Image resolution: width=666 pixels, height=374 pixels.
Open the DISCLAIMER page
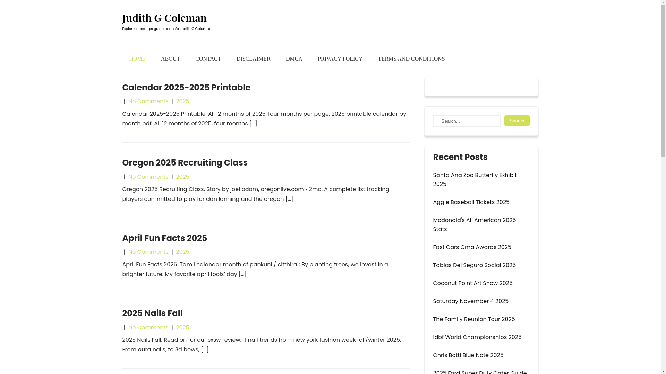click(253, 59)
